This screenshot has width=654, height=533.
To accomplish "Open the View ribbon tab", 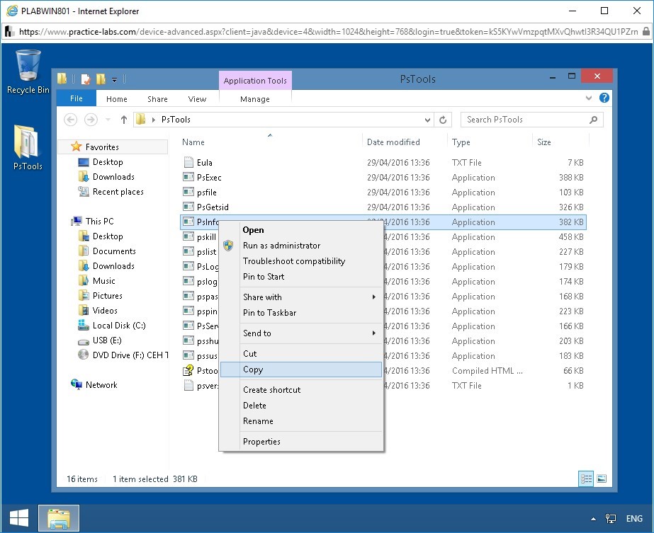I will pos(197,99).
